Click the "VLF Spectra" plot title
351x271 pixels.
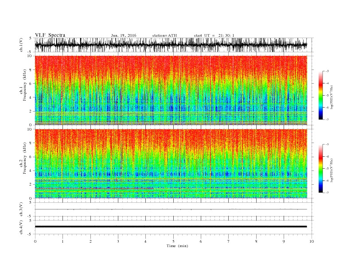pos(50,35)
